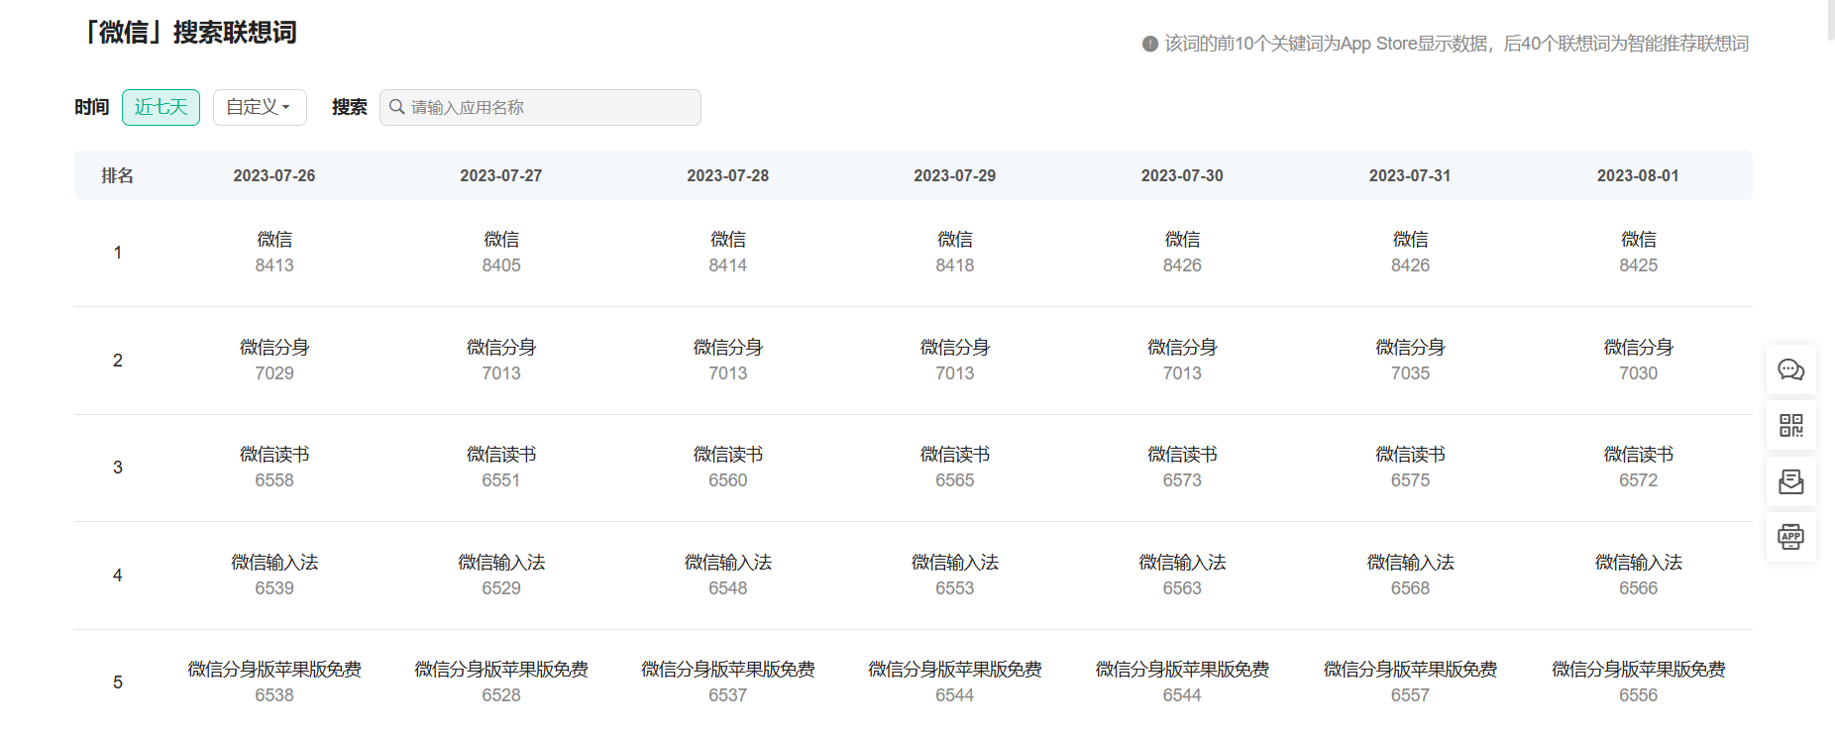
Task: Open the 自定义 date dropdown
Action: point(260,107)
